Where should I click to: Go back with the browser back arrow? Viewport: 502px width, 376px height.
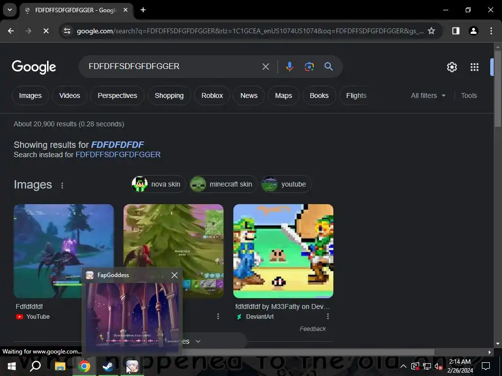[x=11, y=31]
